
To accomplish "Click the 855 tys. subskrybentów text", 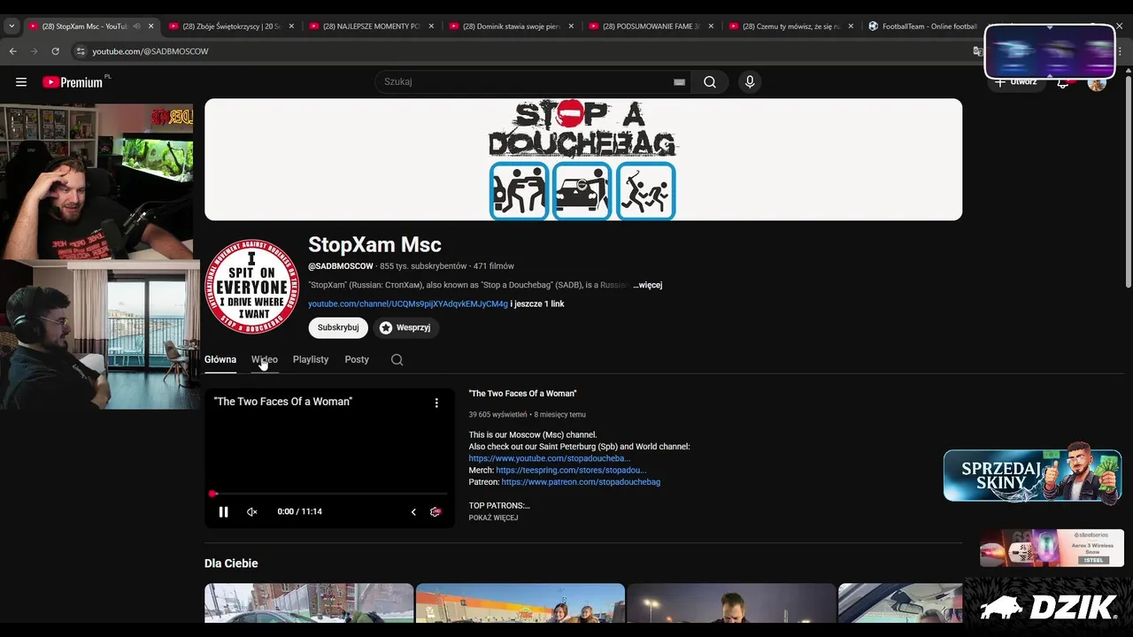I will (423, 266).
